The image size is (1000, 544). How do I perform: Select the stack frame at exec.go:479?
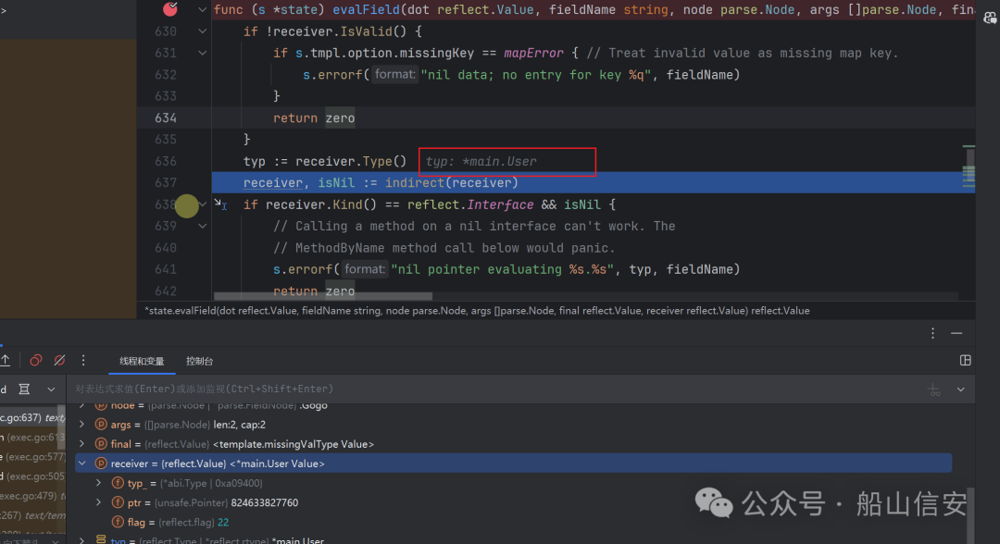pos(31,496)
